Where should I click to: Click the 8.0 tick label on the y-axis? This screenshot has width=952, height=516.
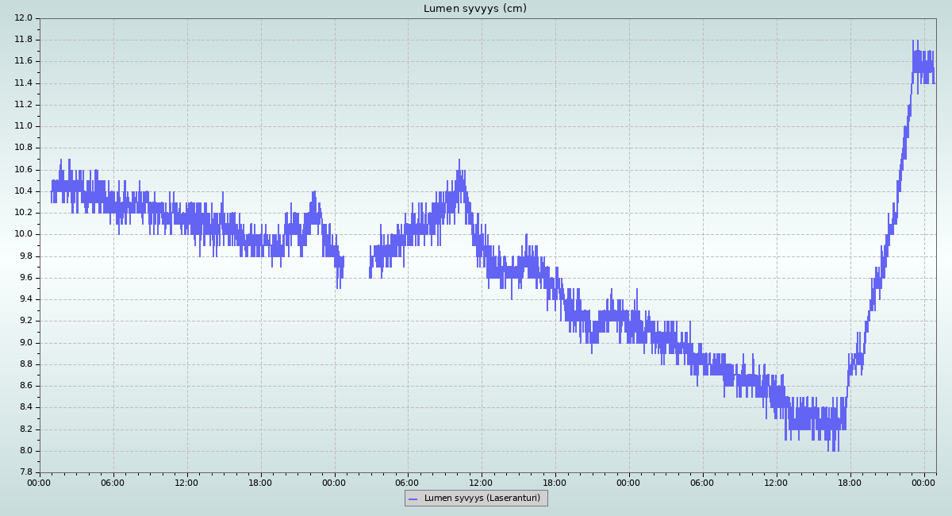[24, 451]
